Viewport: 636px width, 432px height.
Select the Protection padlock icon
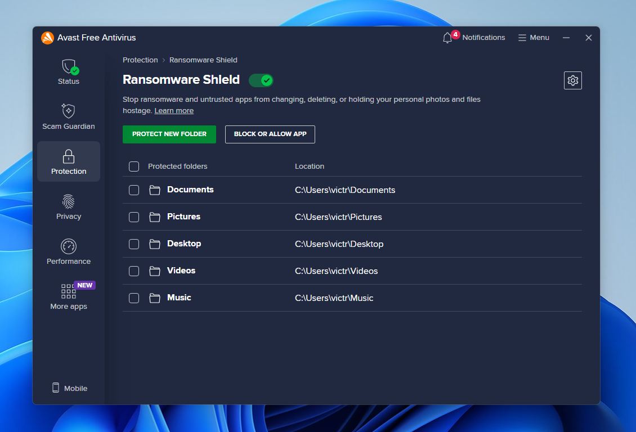coord(69,156)
